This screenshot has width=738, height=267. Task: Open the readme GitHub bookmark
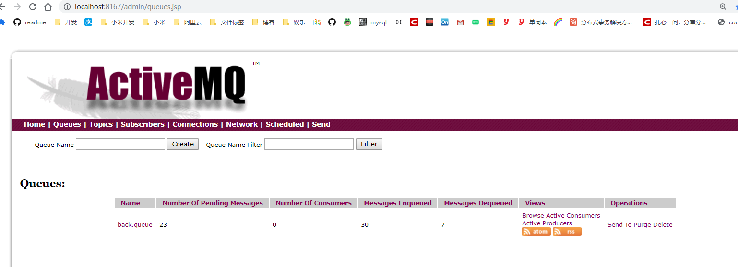pos(30,22)
